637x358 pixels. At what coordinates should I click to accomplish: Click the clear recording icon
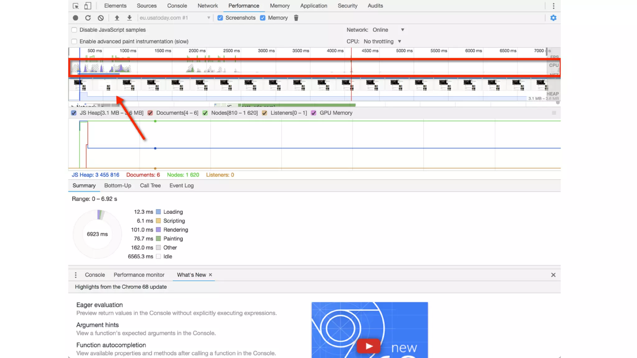pos(100,18)
